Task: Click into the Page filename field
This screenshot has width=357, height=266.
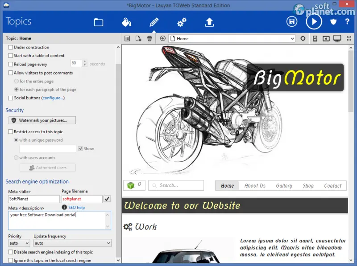Action: coord(82,199)
